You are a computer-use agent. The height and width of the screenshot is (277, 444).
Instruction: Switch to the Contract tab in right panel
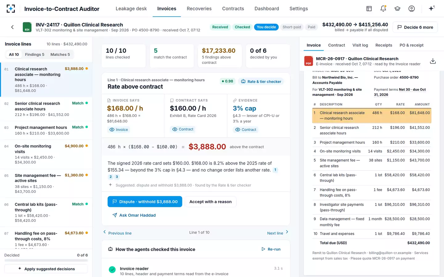point(336,45)
